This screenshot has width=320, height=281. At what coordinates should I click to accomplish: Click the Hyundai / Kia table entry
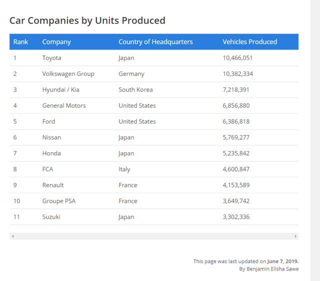(x=62, y=90)
